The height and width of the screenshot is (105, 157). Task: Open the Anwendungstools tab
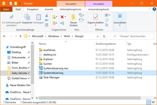pos(99,9)
